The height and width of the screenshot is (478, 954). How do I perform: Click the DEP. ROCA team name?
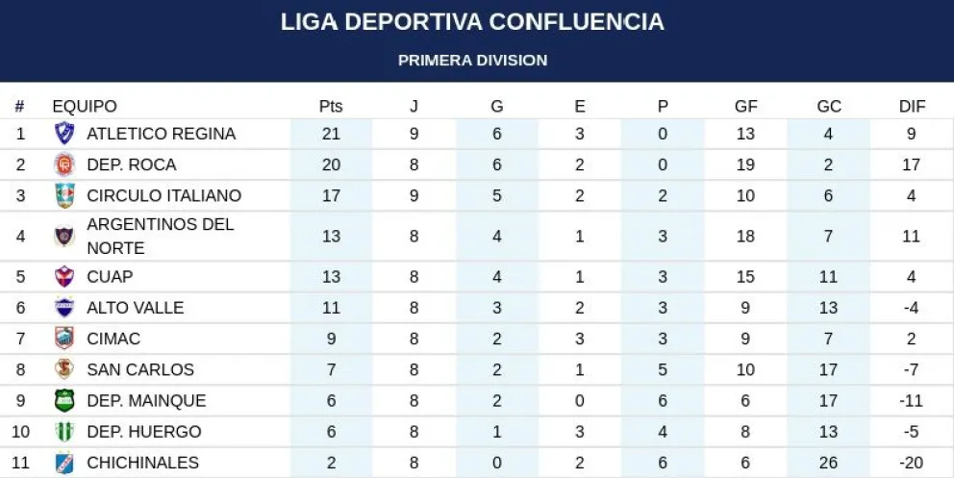pyautogui.click(x=132, y=164)
